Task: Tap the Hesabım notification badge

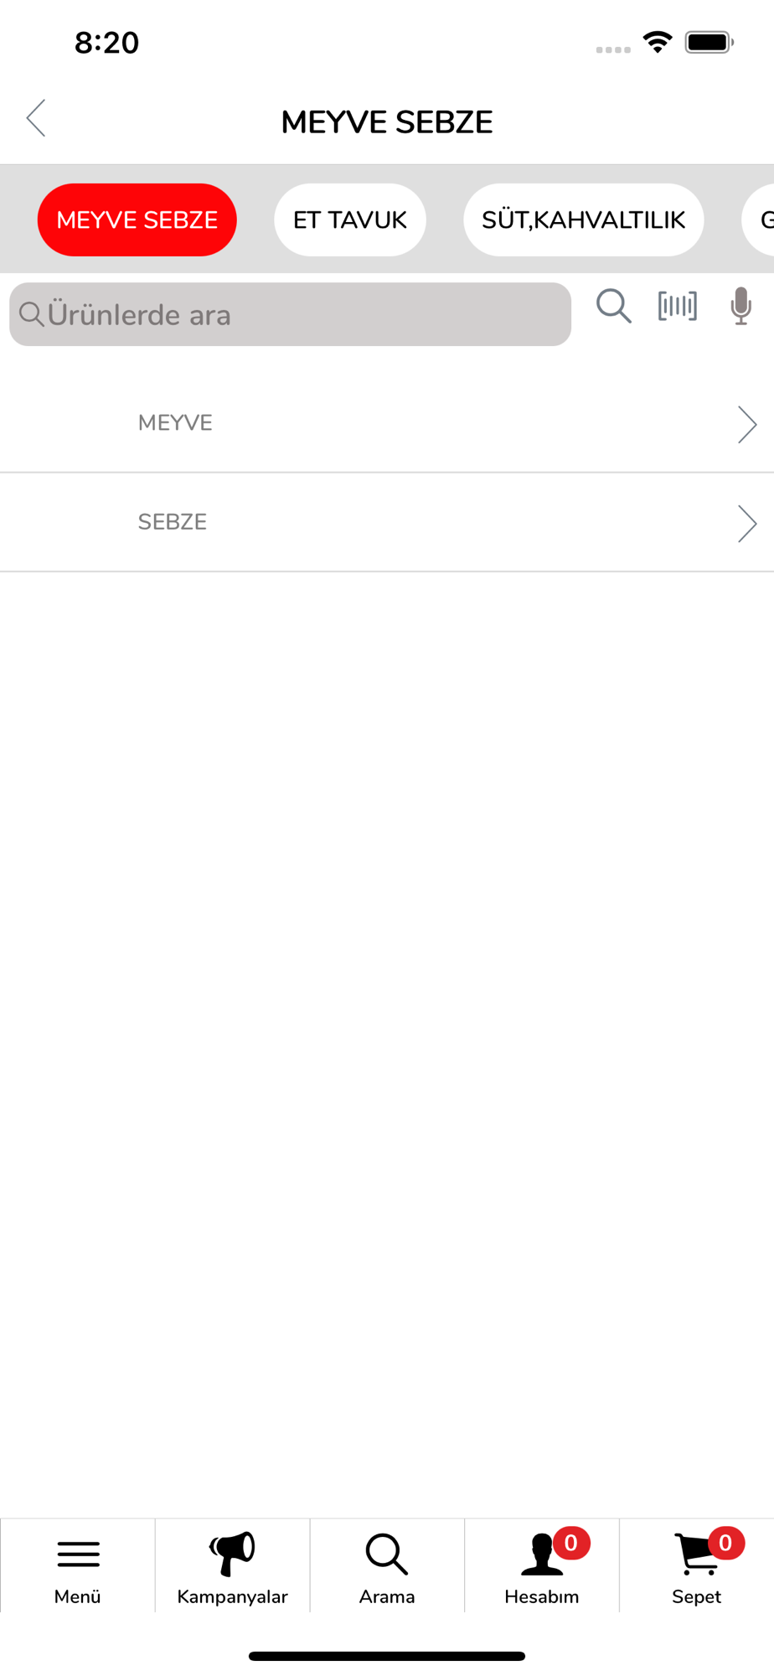Action: point(571,1543)
